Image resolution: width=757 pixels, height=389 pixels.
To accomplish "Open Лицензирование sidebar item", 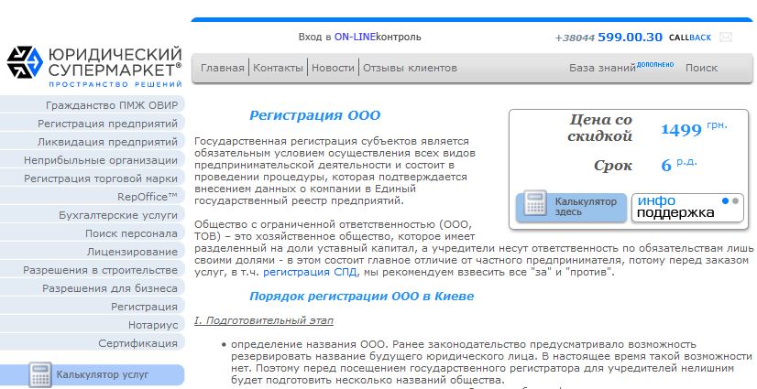I will (93, 252).
